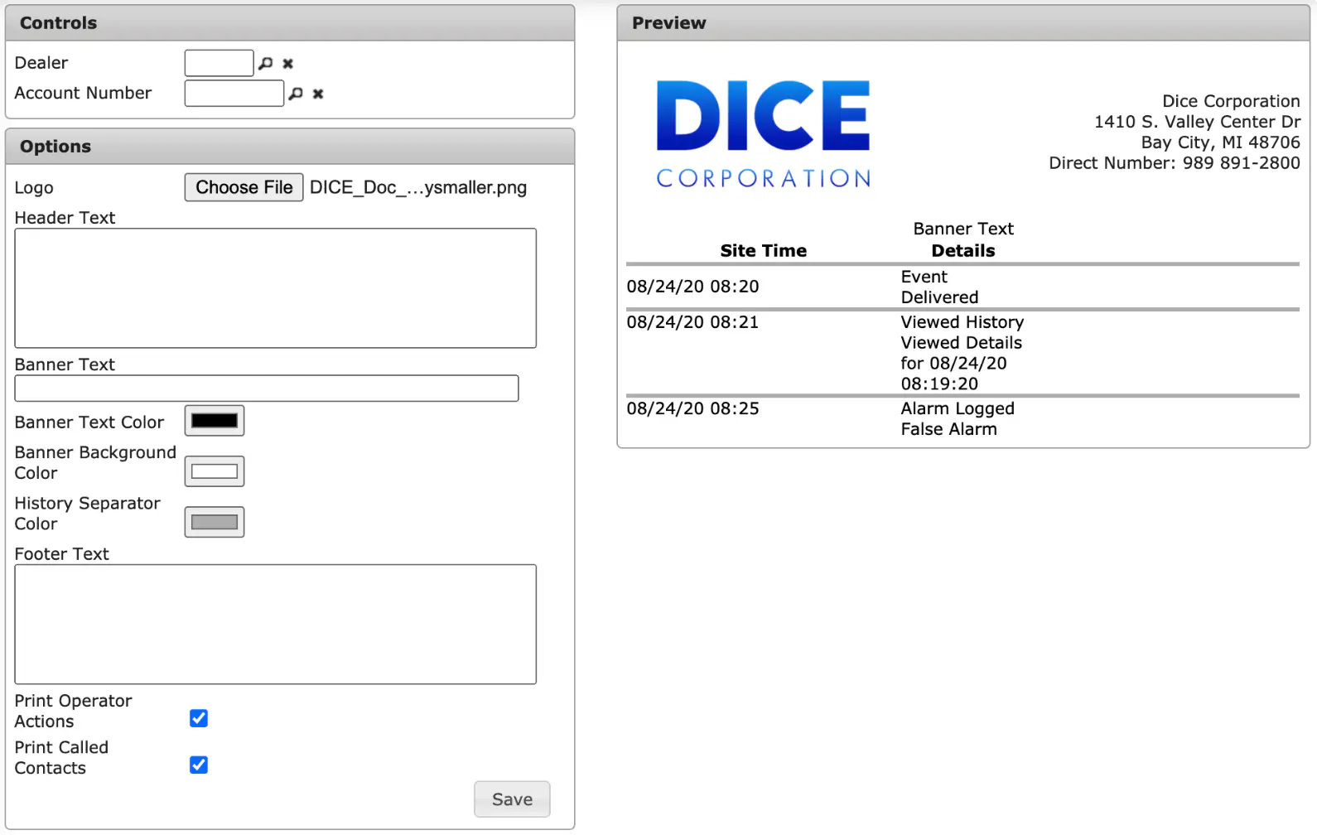Click inside the Footer Text area
This screenshot has width=1317, height=835.
click(276, 625)
